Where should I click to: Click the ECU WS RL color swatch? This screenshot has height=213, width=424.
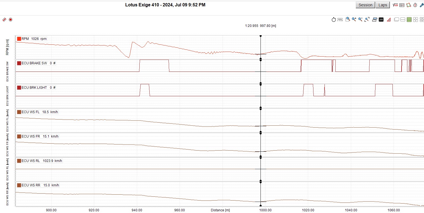[19, 161]
